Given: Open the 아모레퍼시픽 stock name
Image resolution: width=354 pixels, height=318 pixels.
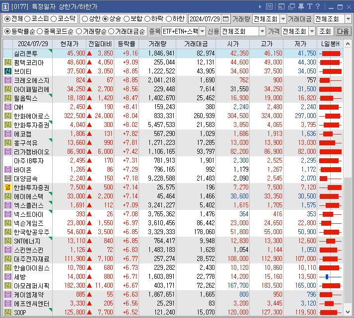Looking at the screenshot, I should coord(31,286).
